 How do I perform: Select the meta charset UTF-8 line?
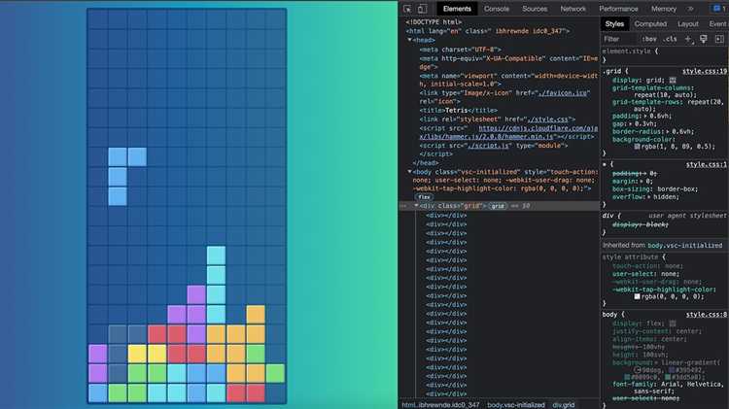point(461,50)
